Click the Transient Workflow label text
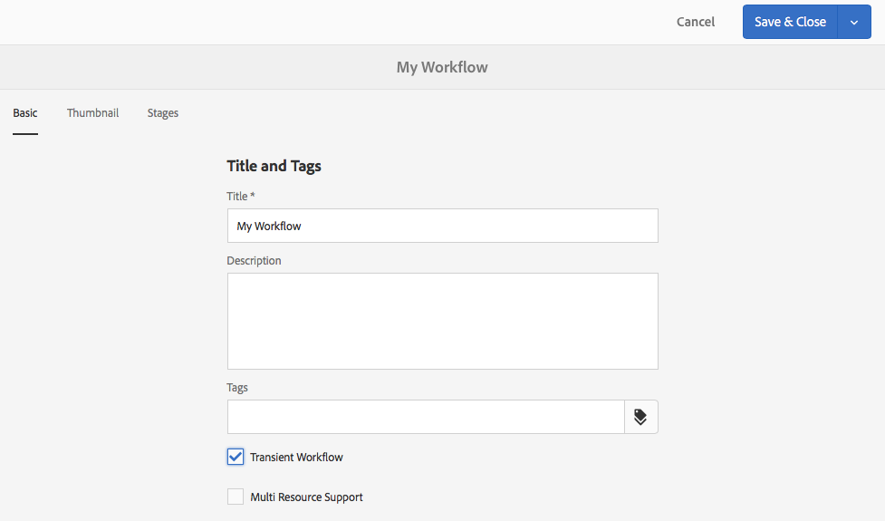Image resolution: width=885 pixels, height=521 pixels. (x=296, y=458)
